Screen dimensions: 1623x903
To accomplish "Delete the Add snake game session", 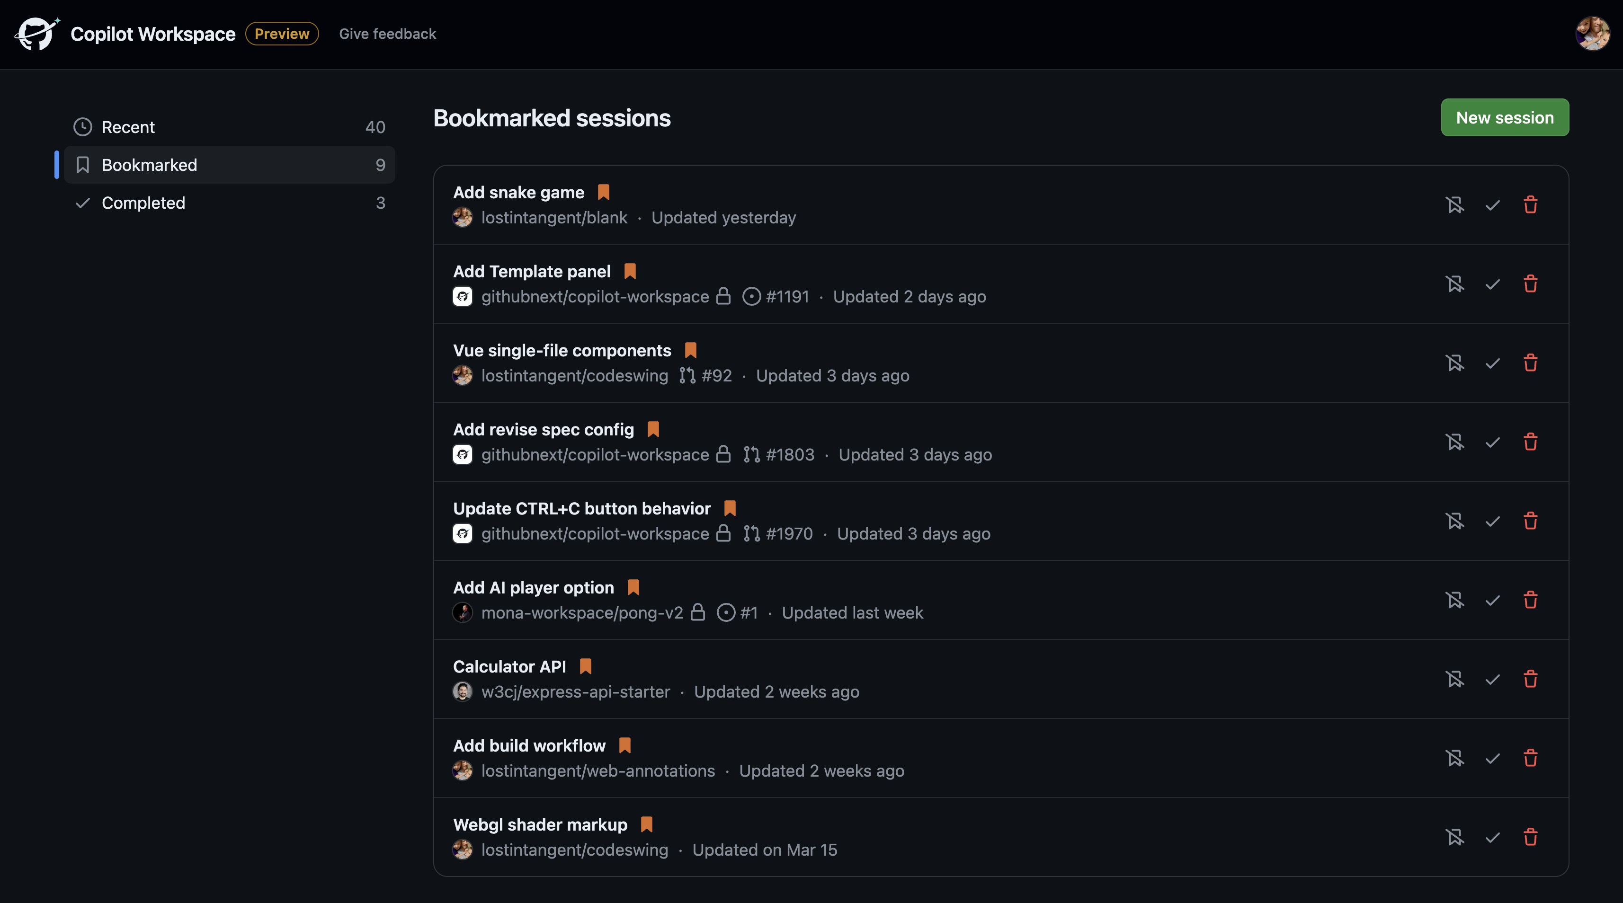I will coord(1530,204).
